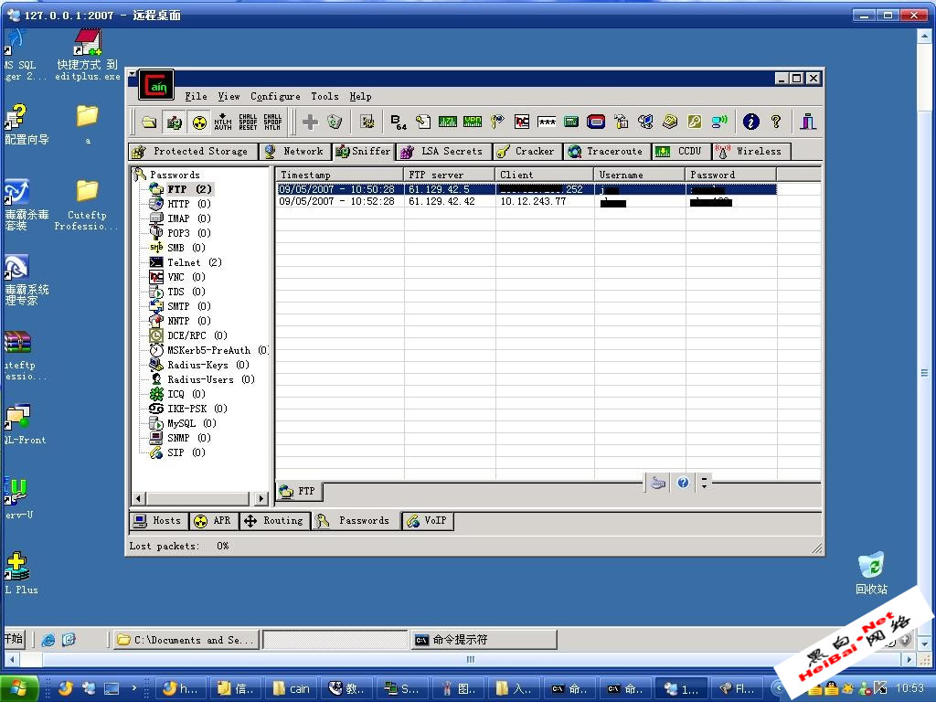The image size is (936, 702).
Task: Sort by the Password column header
Action: (731, 175)
